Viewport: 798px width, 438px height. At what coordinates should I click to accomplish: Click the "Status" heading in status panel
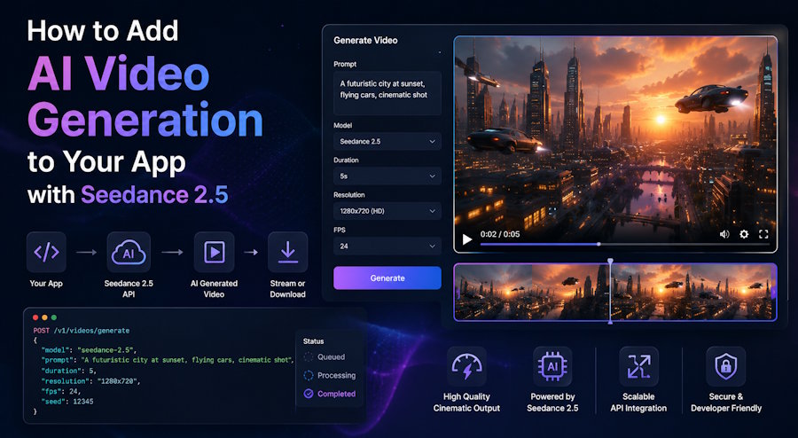pyautogui.click(x=314, y=341)
